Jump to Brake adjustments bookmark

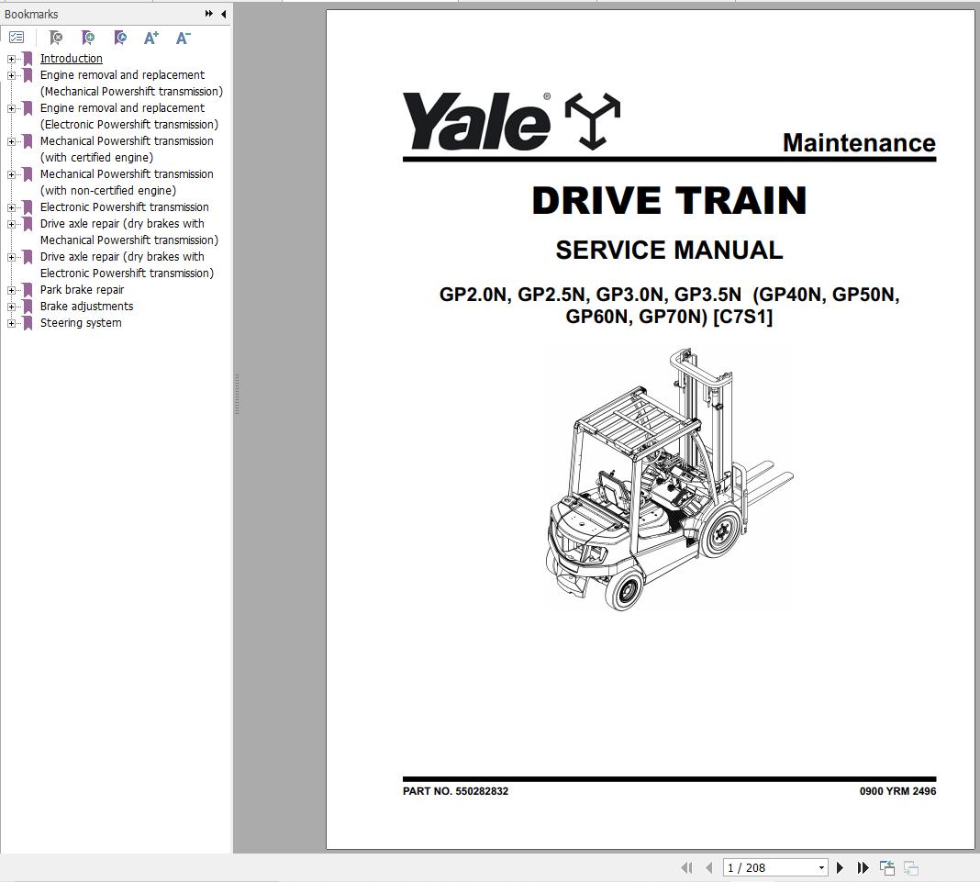pos(87,307)
